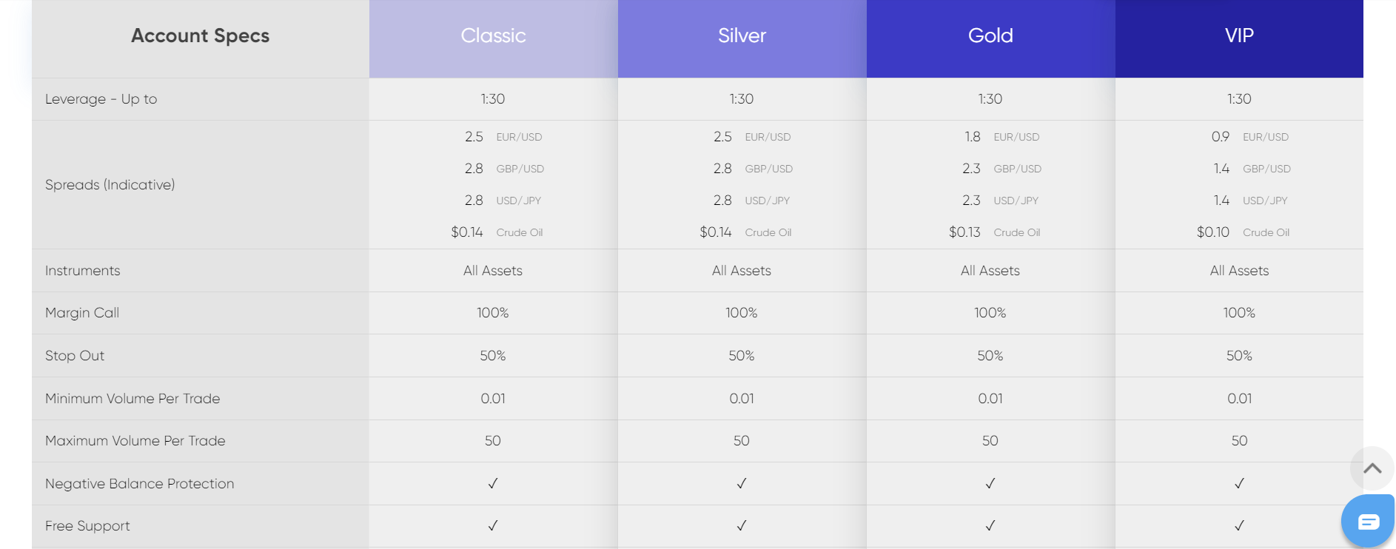Click the scroll-to-top chevron arrow
Image resolution: width=1396 pixels, height=549 pixels.
tap(1372, 468)
